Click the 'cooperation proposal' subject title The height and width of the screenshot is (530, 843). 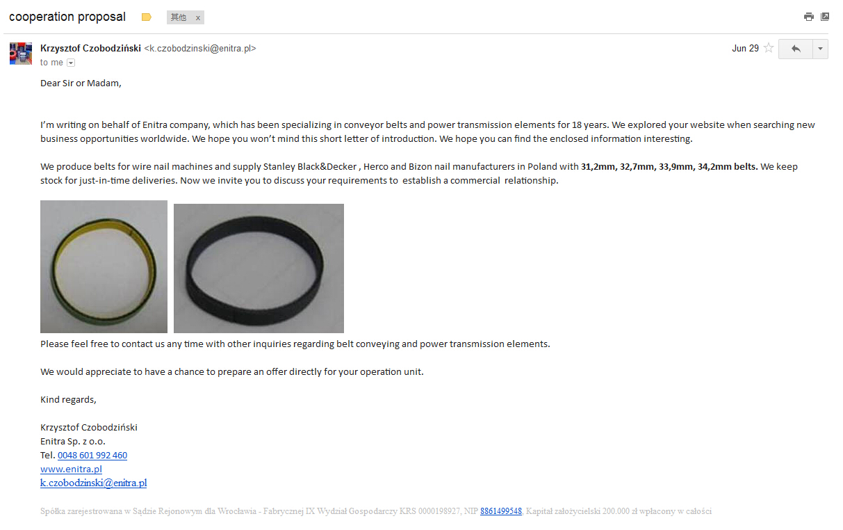click(67, 17)
